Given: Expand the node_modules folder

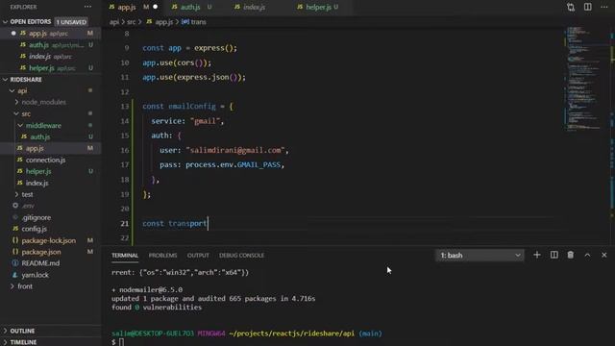Looking at the screenshot, I should (16, 102).
